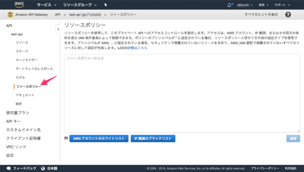Click the pin star icon in top bar

pyautogui.click(x=105, y=5)
